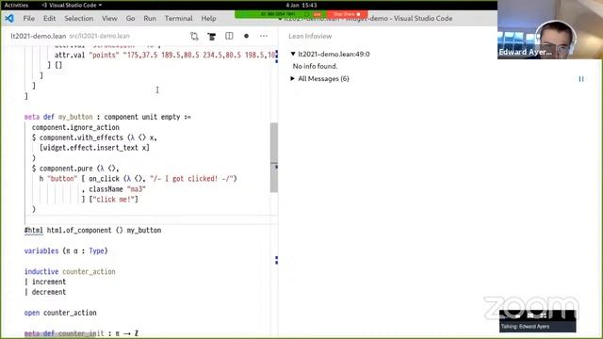Open the Terminal menu
Image resolution: width=603 pixels, height=339 pixels.
179,18
